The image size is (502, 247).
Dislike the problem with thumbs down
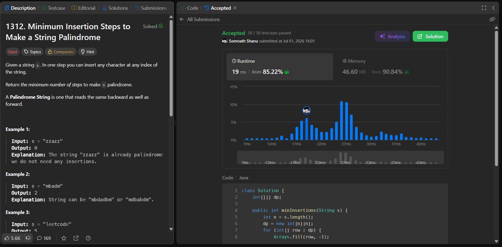point(28,238)
